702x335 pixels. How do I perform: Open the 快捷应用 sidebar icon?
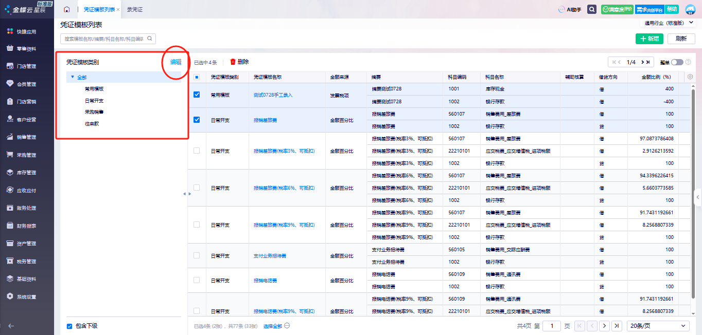[10, 31]
